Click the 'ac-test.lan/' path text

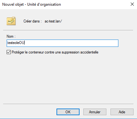coord(53,21)
